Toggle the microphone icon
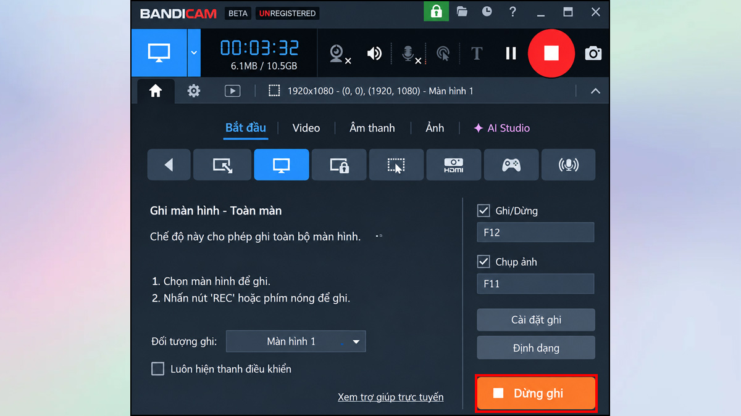The height and width of the screenshot is (416, 741). [x=411, y=54]
